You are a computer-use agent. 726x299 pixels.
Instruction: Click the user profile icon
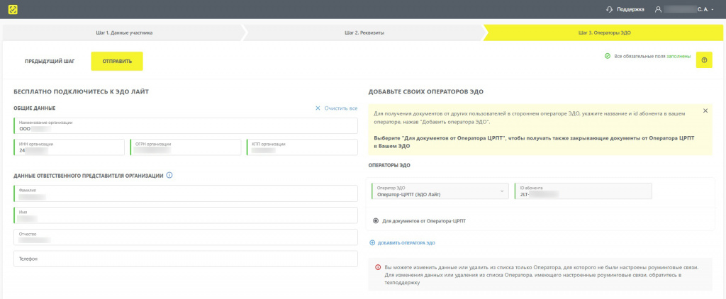pyautogui.click(x=658, y=9)
